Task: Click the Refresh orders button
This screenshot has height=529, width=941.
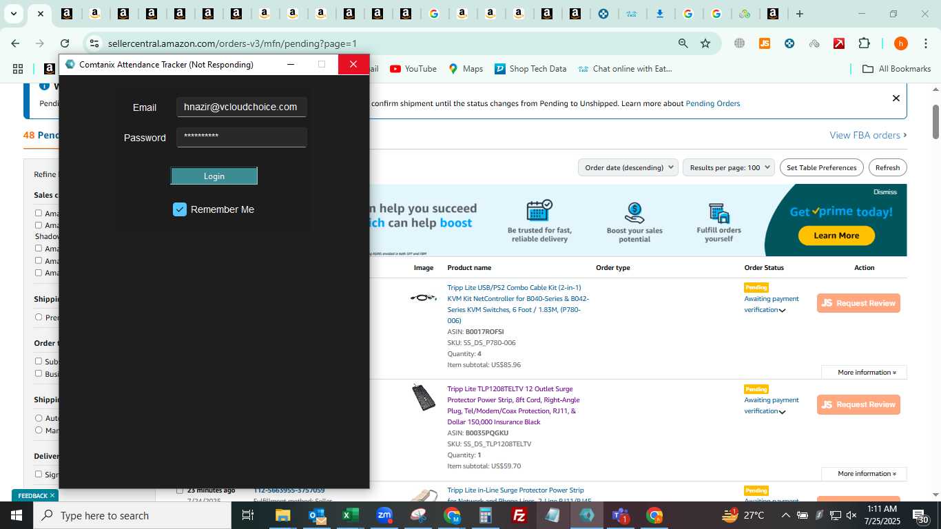Action: (x=887, y=167)
